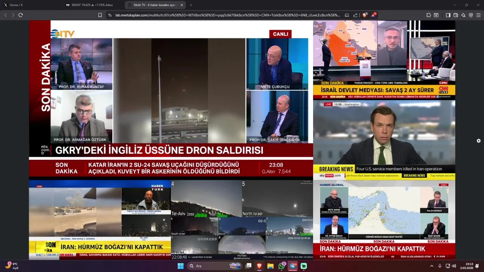
Task: Switch to the BRENT 78,625 tab
Action: (93, 5)
